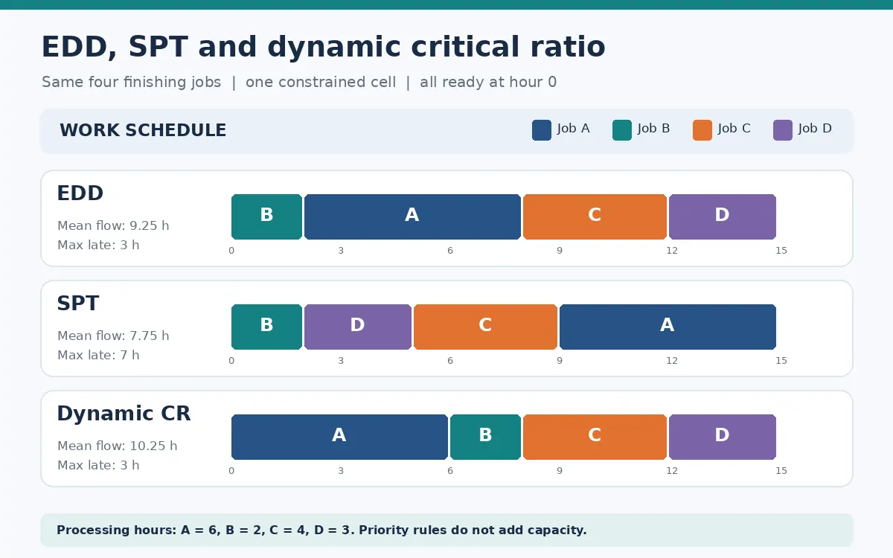
Task: Click 'Max late: 7 h' text
Action: [x=98, y=356]
